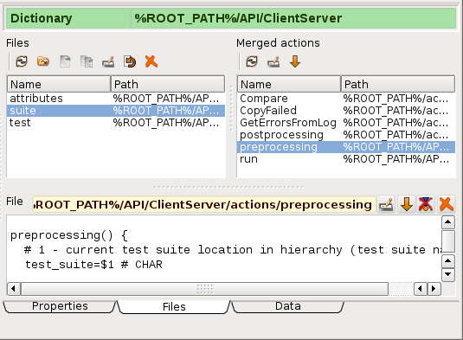
Task: Select the run merged action
Action: pos(346,159)
